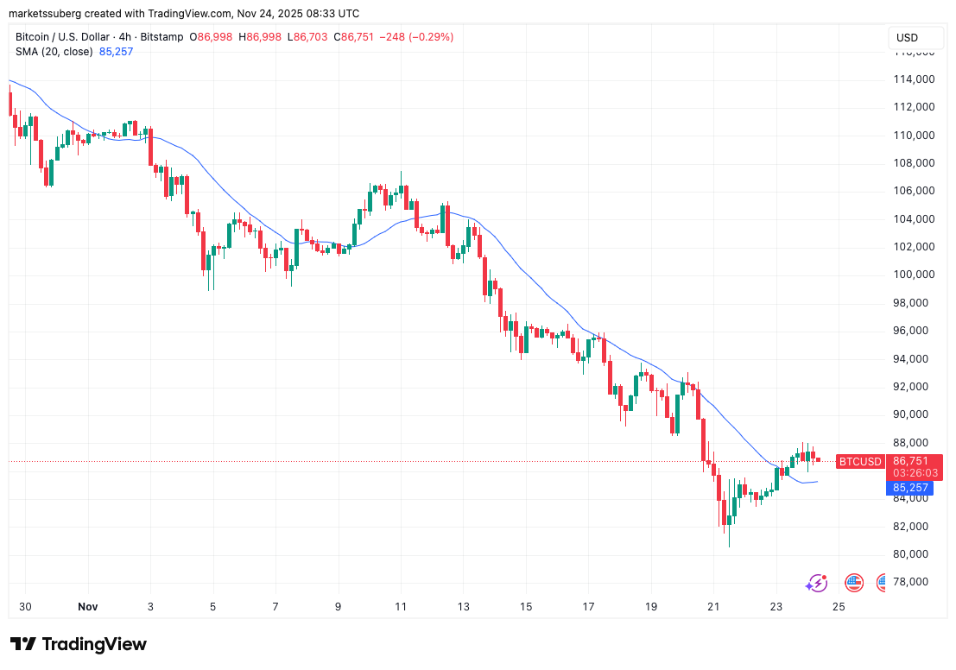
Task: Click the left US flag event icon
Action: [x=853, y=583]
